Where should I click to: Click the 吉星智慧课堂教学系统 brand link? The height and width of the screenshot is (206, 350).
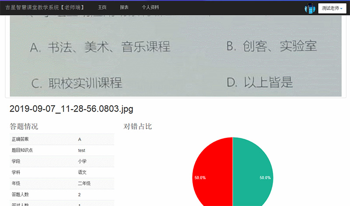click(x=45, y=7)
